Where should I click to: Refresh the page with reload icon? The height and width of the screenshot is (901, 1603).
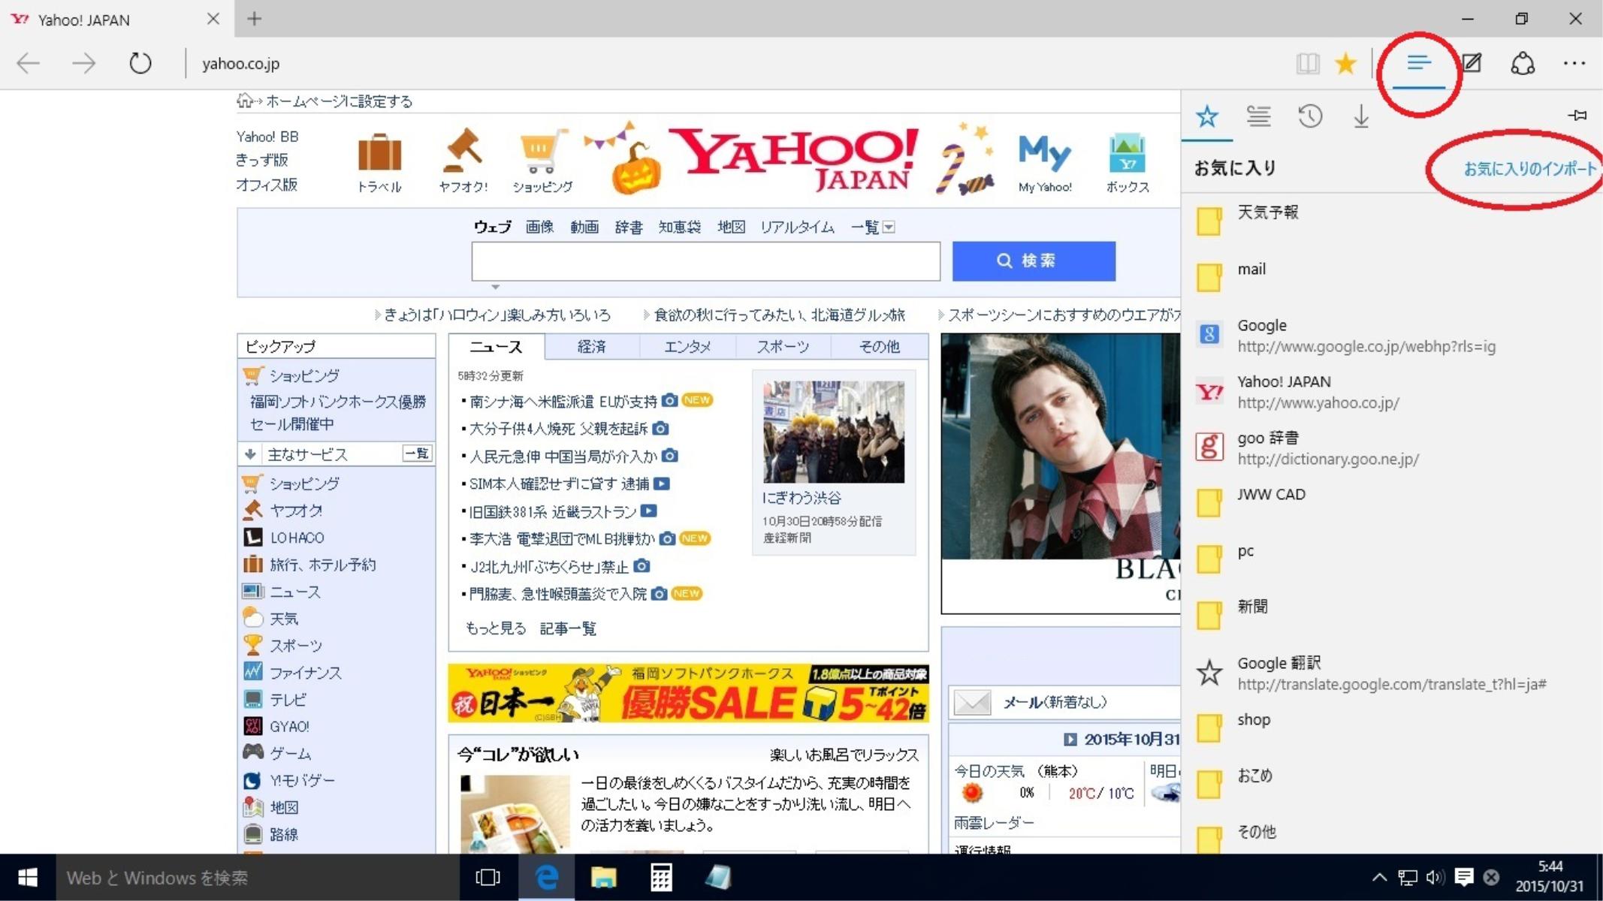(140, 63)
